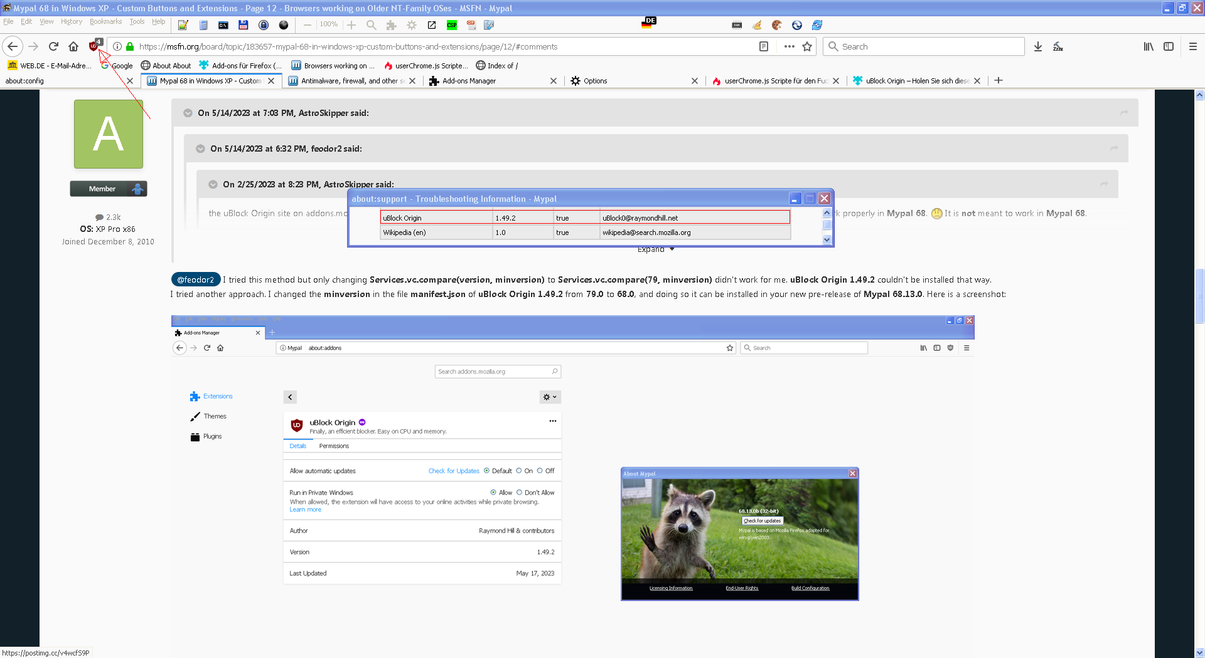Viewport: 1205px width, 658px height.
Task: Click the broom cleanup toolbar icon
Action: click(757, 25)
